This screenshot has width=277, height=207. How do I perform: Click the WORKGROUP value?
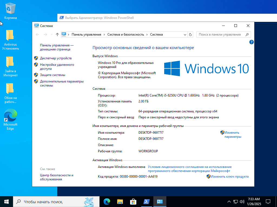pos(148,151)
